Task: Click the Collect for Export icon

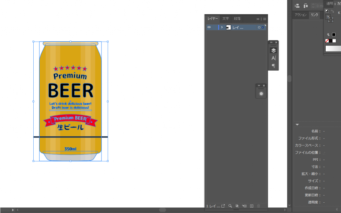Action: 223,206
